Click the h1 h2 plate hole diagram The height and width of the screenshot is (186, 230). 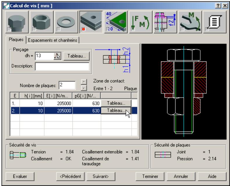point(113,60)
